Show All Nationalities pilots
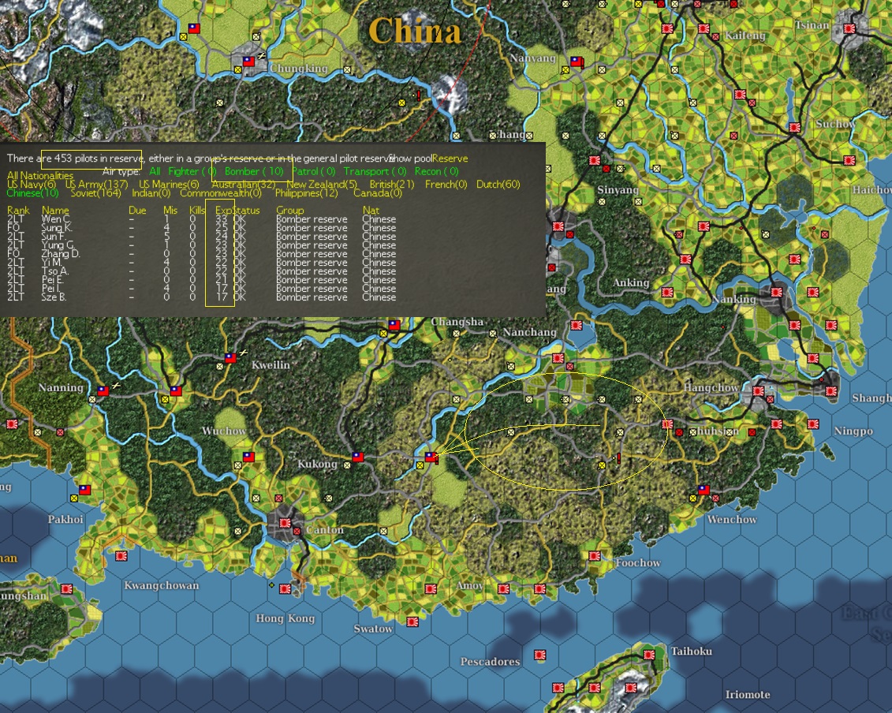The width and height of the screenshot is (892, 713). [x=40, y=176]
